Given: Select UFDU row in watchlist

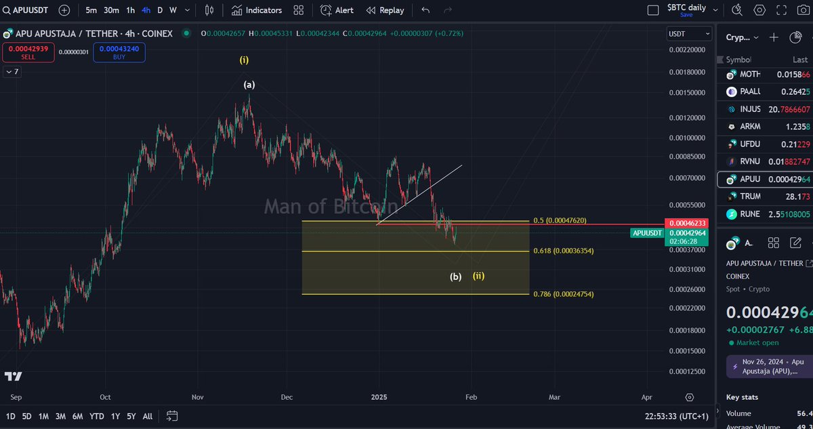Looking at the screenshot, I should click(765, 144).
